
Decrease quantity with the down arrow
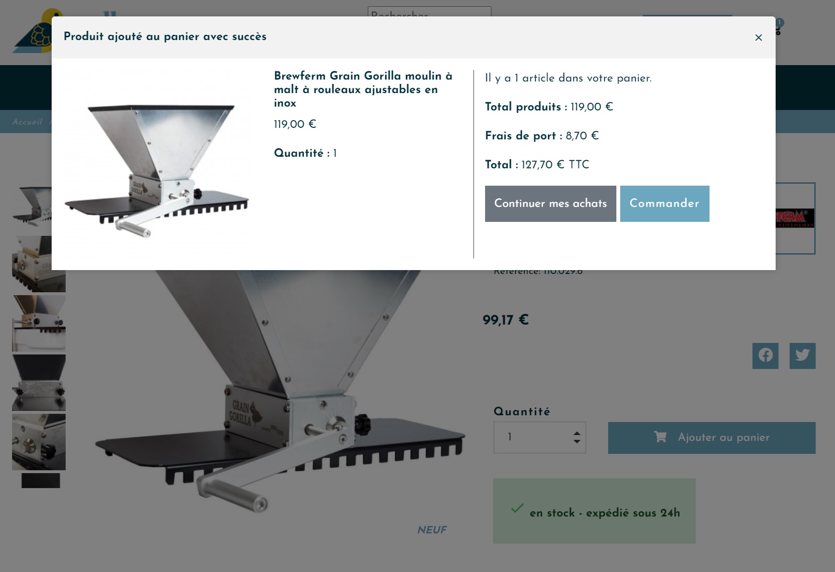(577, 441)
